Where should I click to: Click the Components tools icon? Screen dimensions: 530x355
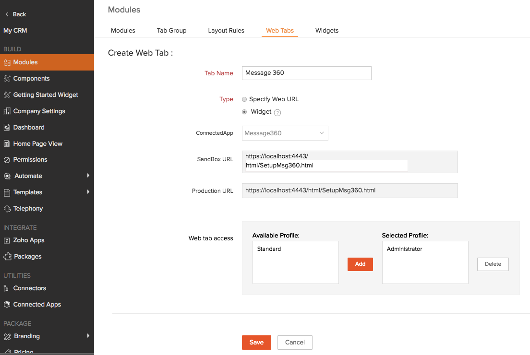[x=7, y=79]
